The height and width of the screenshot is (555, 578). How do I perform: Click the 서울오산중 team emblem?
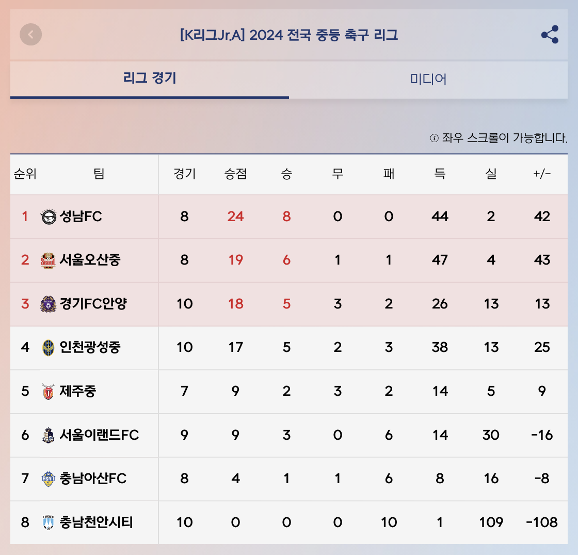click(47, 260)
